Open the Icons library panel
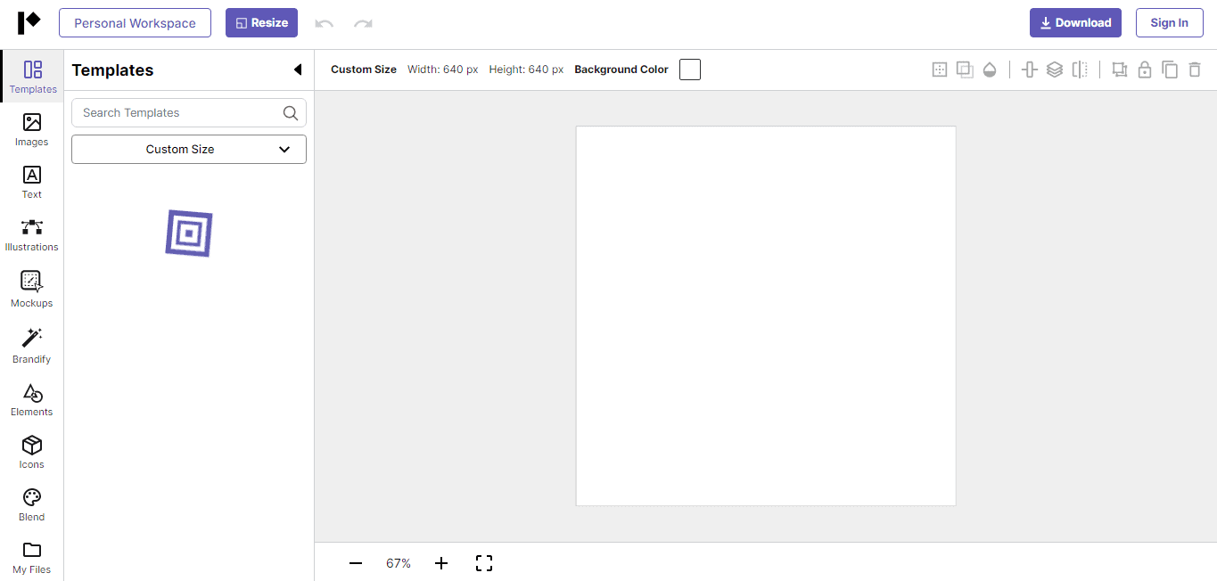 [31, 450]
